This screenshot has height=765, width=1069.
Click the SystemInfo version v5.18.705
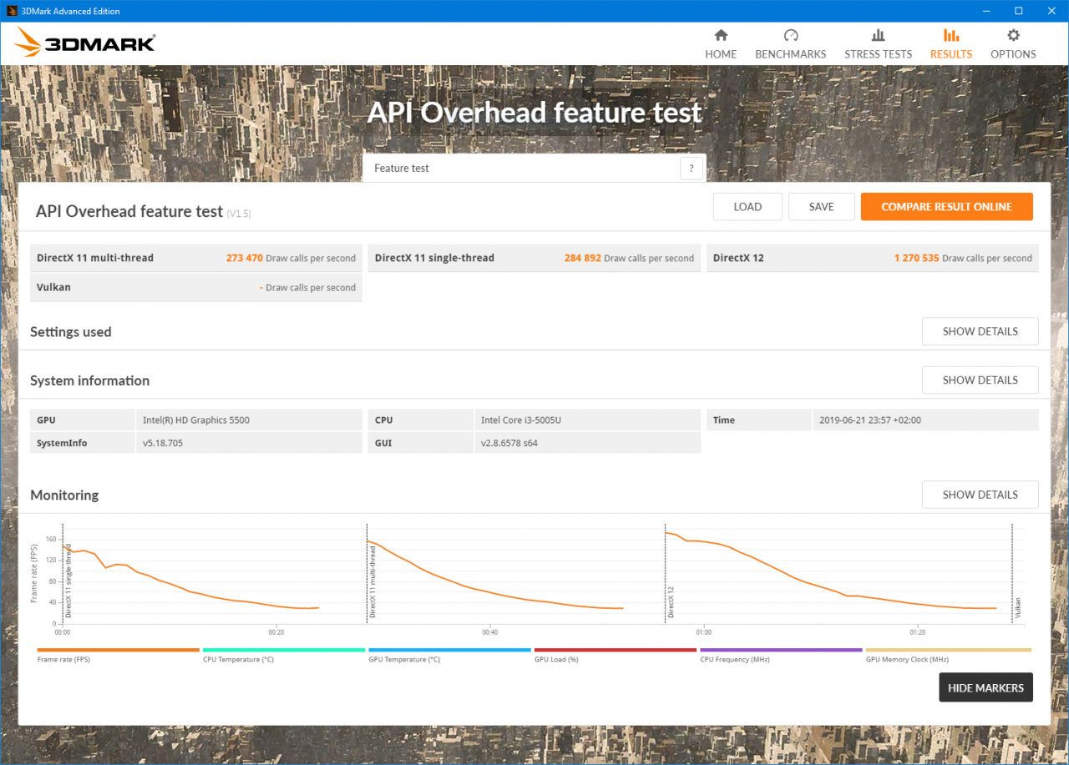(x=162, y=443)
